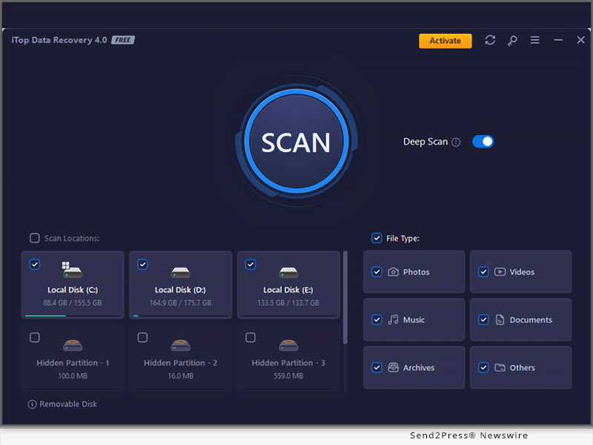593x445 pixels.
Task: Turn off the Deep Scan toggle
Action: 483,142
